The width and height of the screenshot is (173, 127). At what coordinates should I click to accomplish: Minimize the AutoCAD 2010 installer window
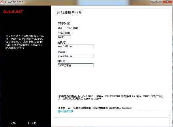point(154,2)
